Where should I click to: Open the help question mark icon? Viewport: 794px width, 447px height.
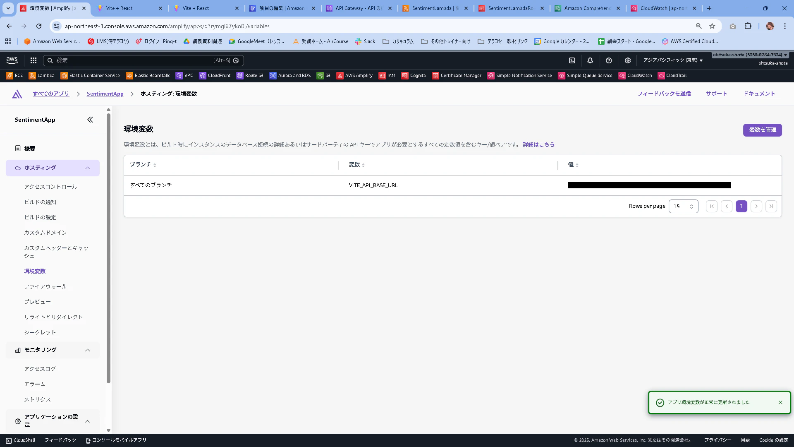[609, 60]
